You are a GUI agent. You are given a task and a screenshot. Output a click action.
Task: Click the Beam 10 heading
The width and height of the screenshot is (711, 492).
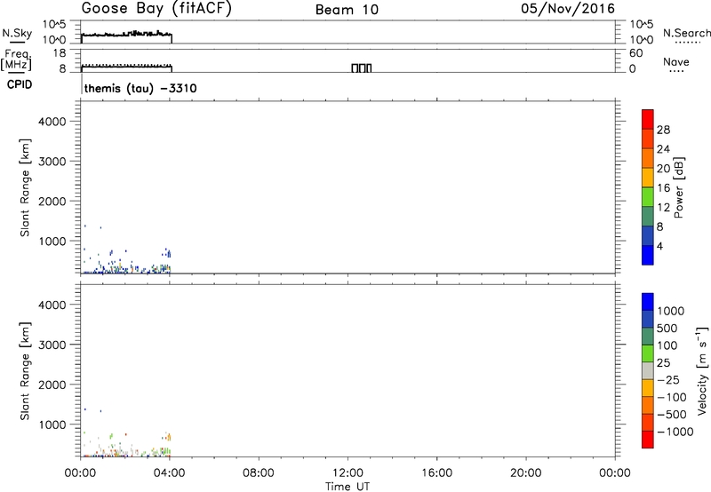(347, 10)
